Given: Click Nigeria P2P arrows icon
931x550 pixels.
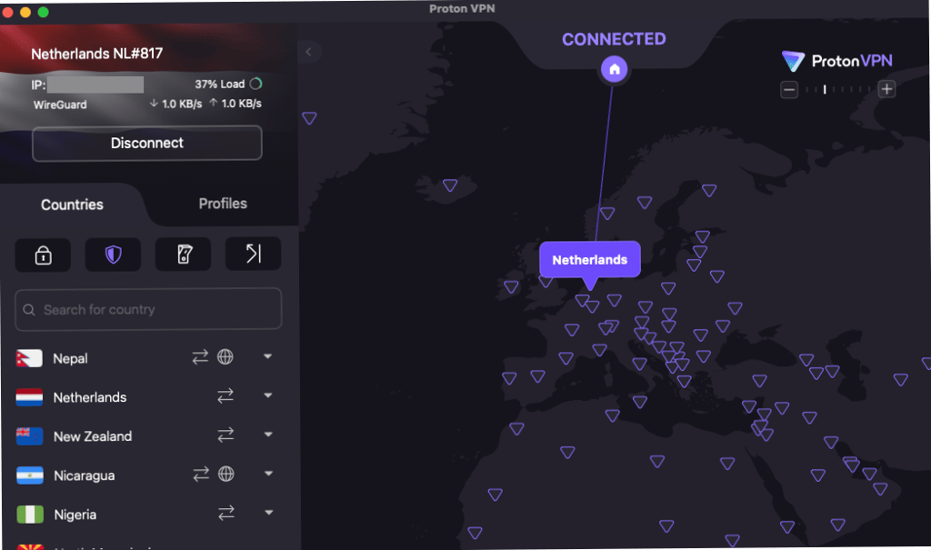Looking at the screenshot, I should click(x=226, y=513).
